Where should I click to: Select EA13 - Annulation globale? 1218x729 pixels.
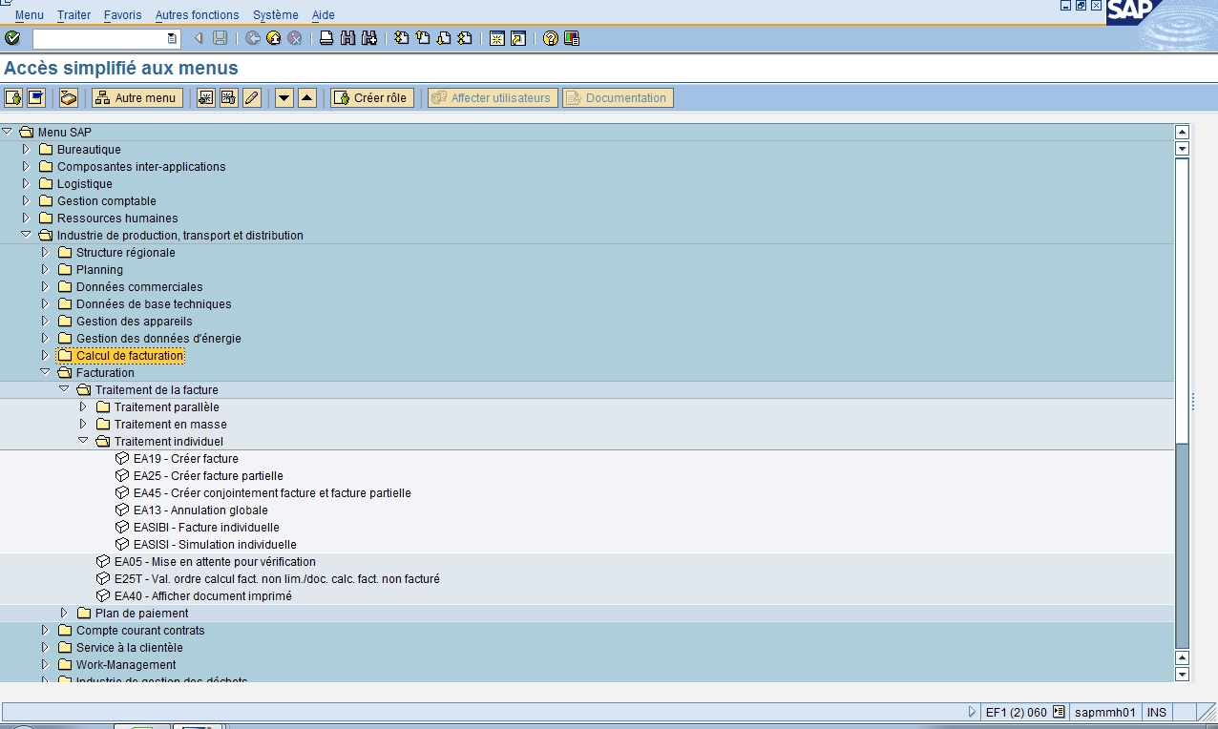pos(200,510)
